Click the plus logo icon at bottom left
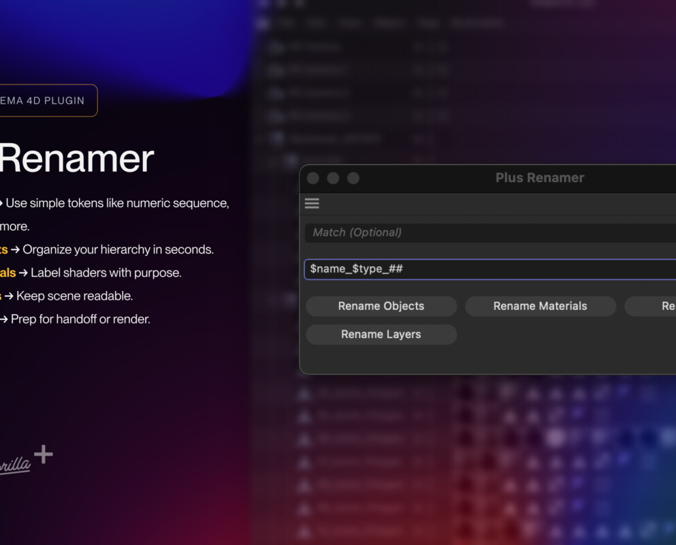 44,454
